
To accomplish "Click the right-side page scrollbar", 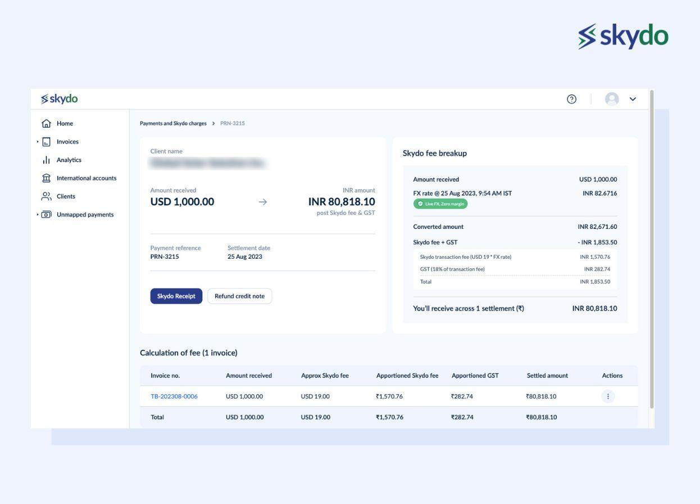I will (x=652, y=253).
